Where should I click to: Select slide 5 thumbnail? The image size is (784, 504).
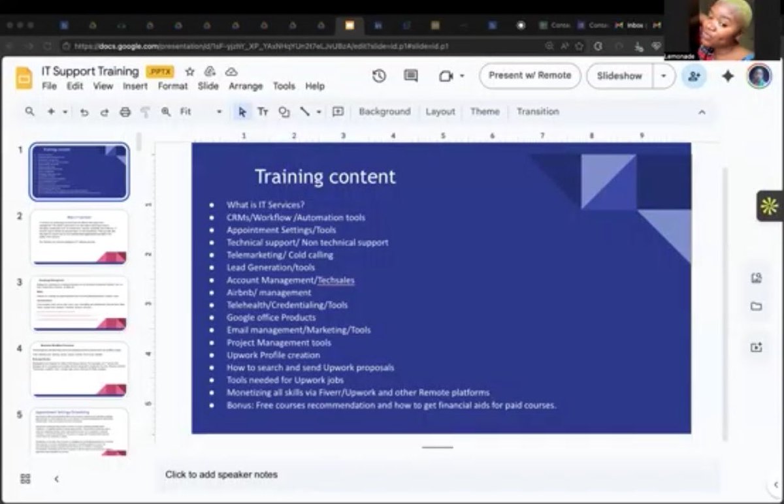point(79,432)
